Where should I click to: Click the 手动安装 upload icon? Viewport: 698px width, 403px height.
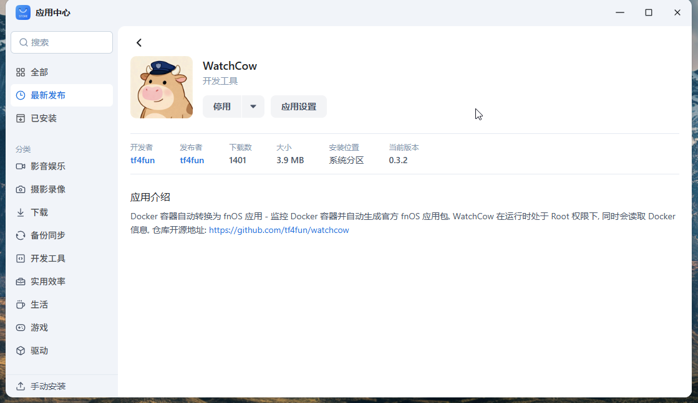(21, 386)
